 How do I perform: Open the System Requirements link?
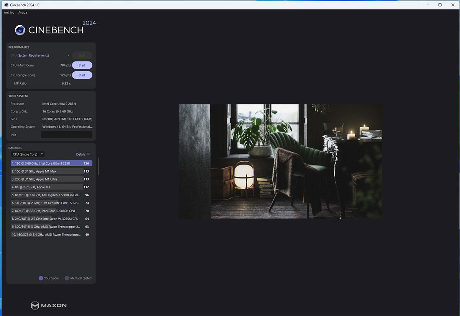coord(33,56)
